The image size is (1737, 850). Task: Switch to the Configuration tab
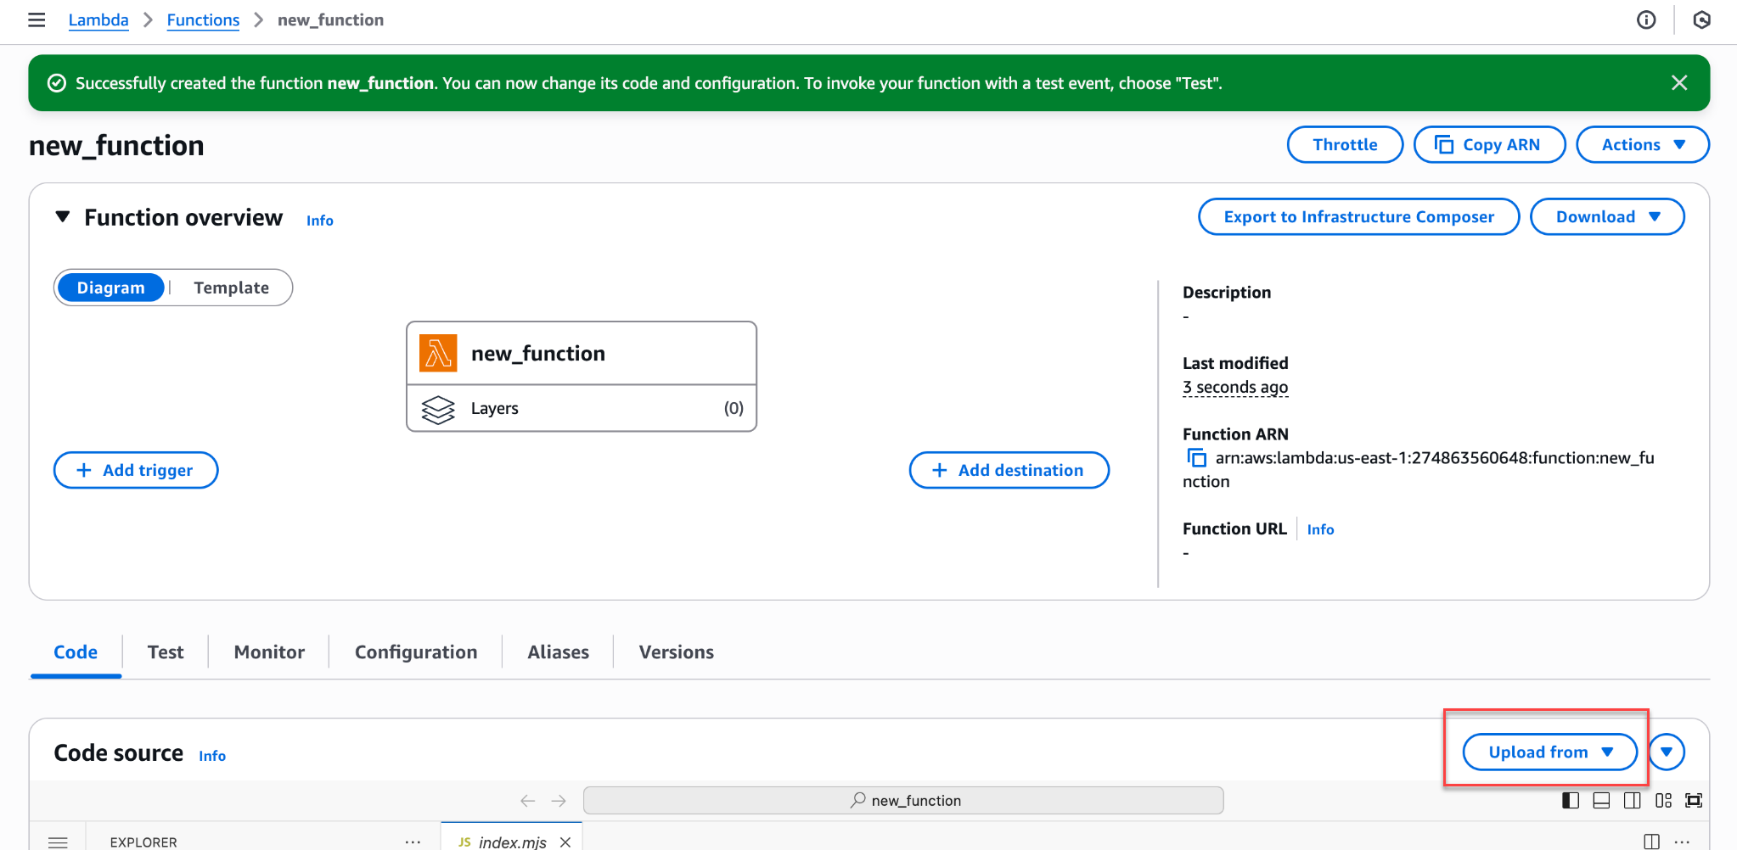pos(415,651)
